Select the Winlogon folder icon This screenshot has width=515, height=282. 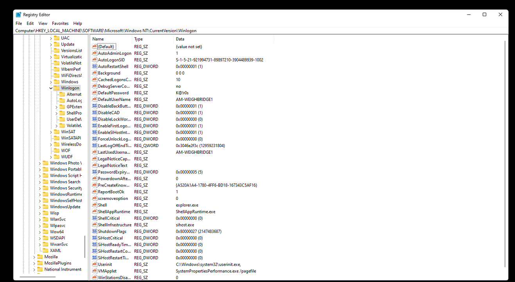(x=57, y=88)
